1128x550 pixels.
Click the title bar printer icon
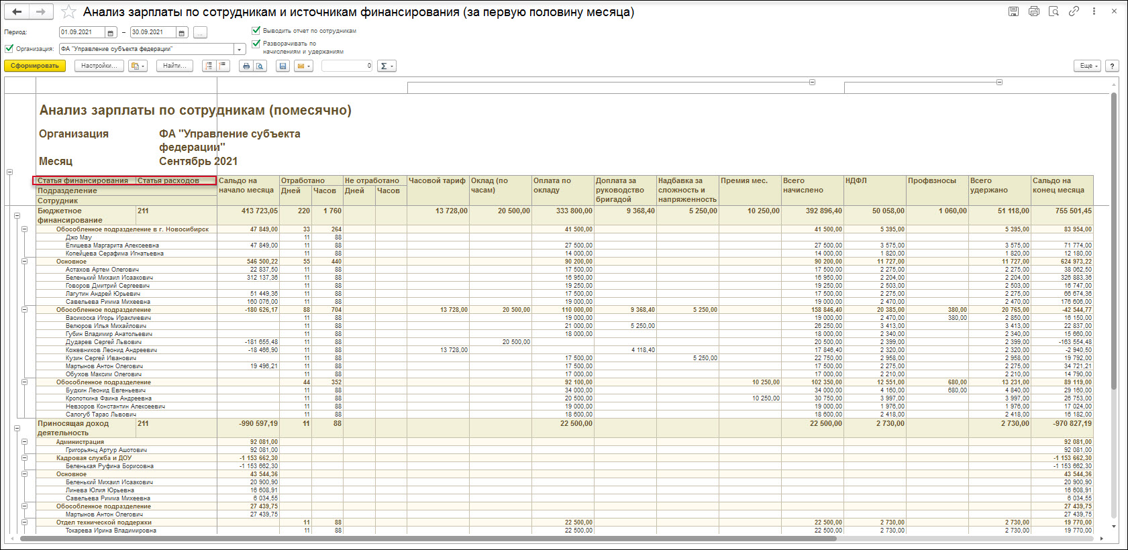tap(1033, 11)
